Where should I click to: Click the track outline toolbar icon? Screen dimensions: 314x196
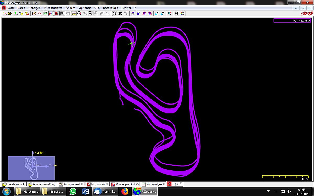click(4, 13)
